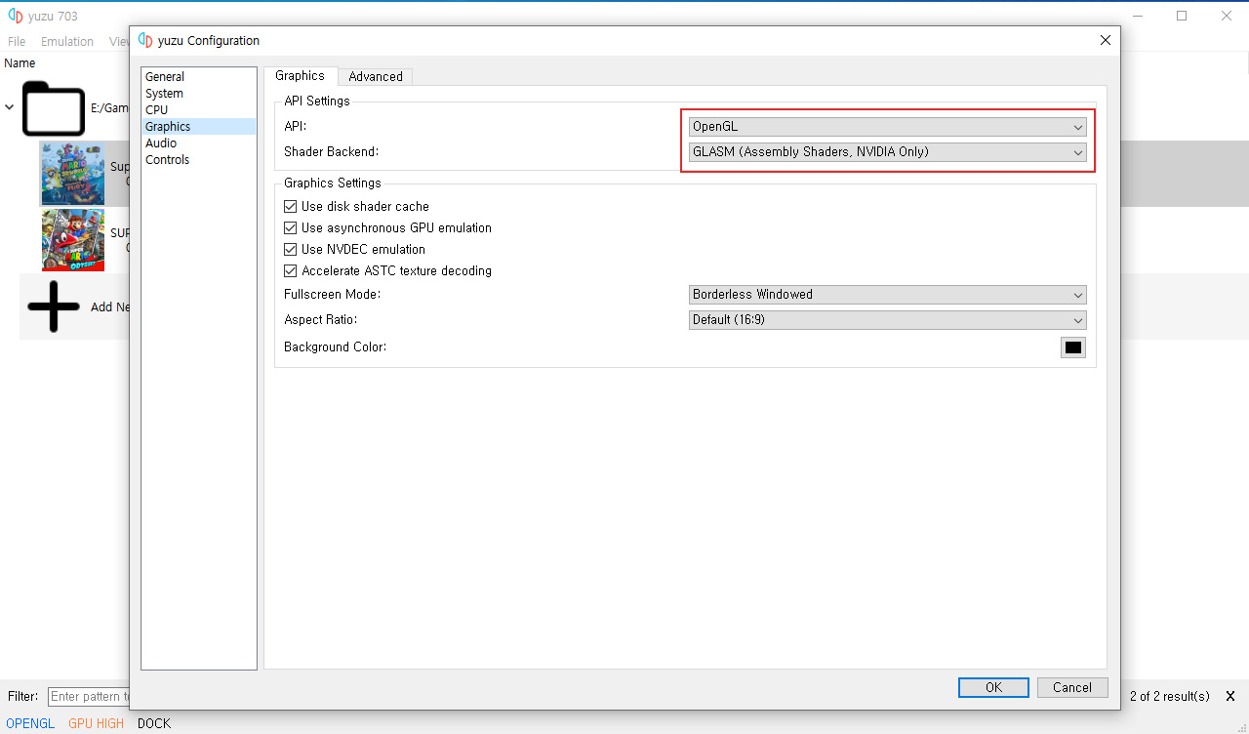Select the Super Mario Odyssey thumbnail
Image resolution: width=1249 pixels, height=734 pixels.
click(73, 239)
